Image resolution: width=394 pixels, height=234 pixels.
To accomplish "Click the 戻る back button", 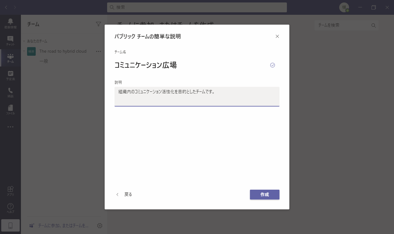I will (124, 195).
